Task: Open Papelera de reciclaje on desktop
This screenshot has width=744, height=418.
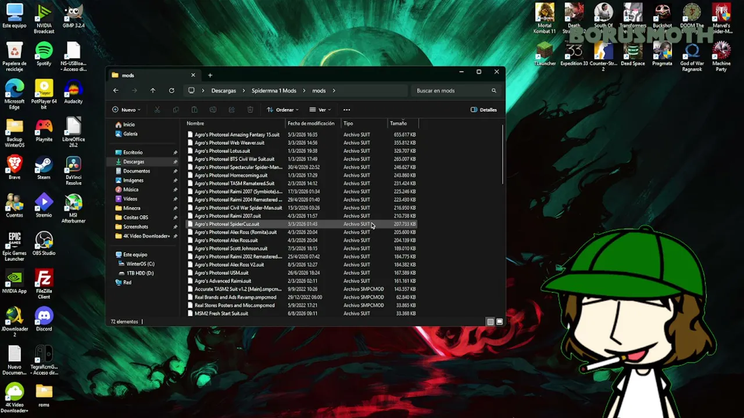Action: [15, 57]
